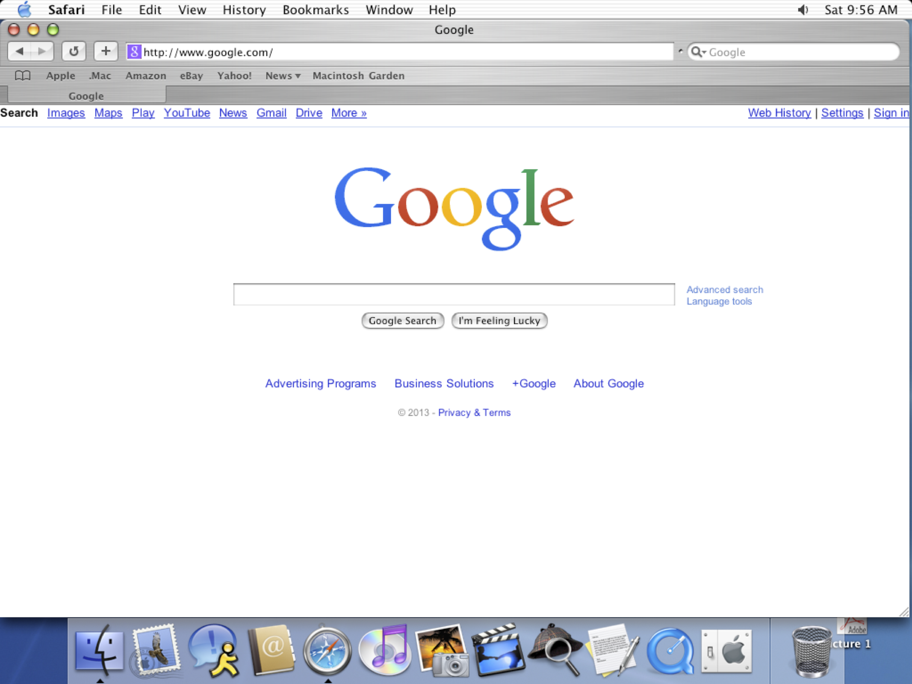912x684 pixels.
Task: Click the More » link
Action: pyautogui.click(x=349, y=113)
